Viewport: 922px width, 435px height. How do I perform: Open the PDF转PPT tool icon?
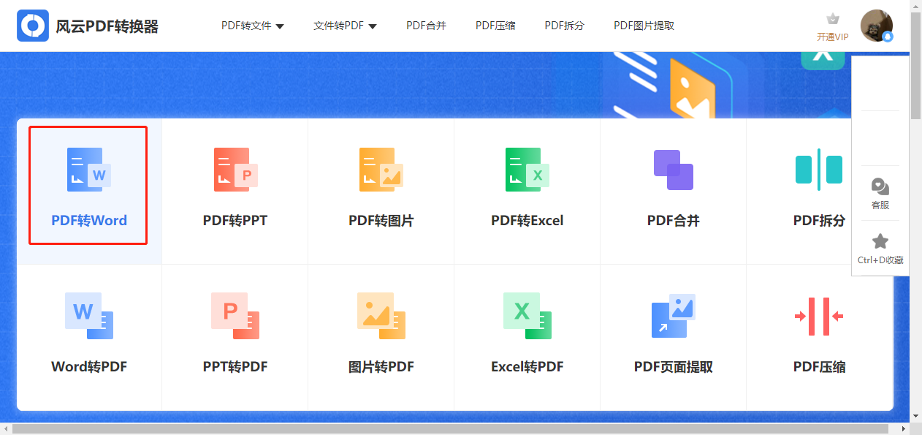coord(235,170)
